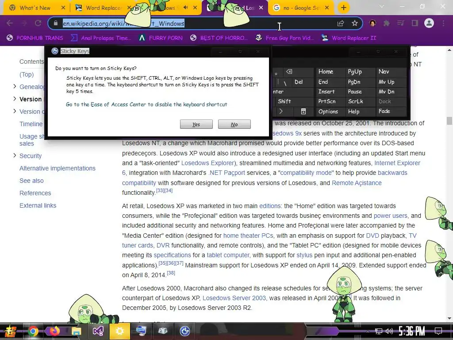Open the tablet computer link
The width and height of the screenshot is (453, 340).
pyautogui.click(x=228, y=255)
